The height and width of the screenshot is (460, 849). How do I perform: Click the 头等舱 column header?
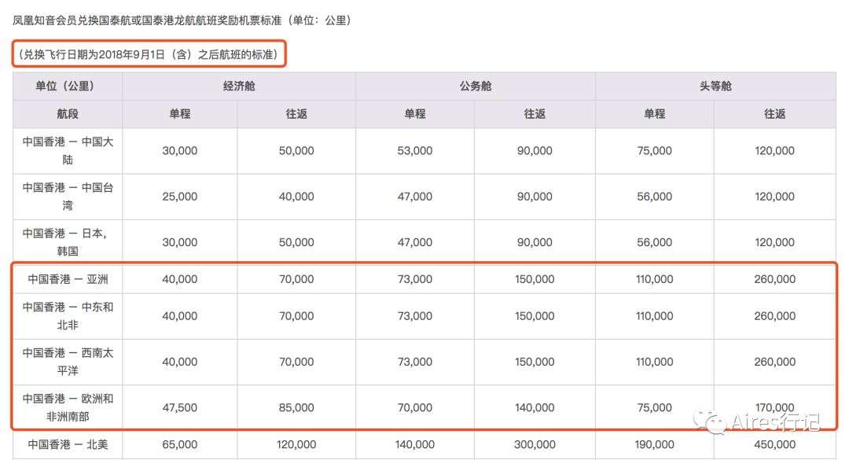tap(715, 86)
